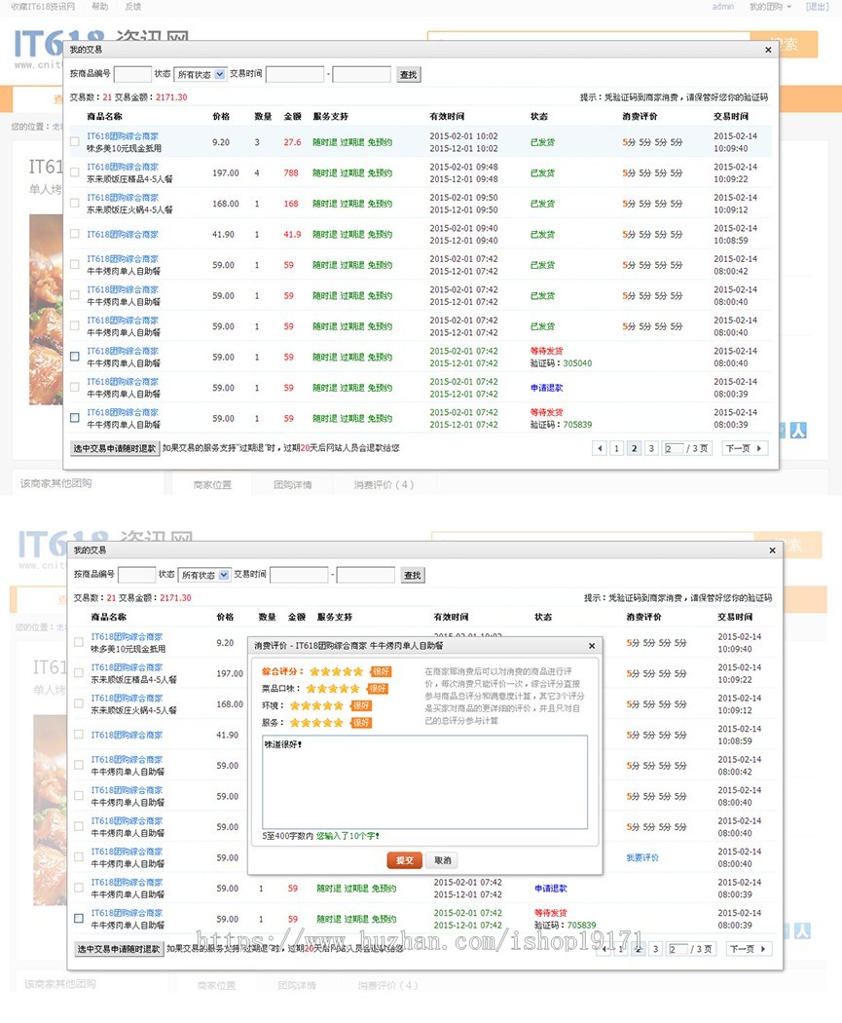Focus the 交易时间 end date field, upper window

(362, 74)
